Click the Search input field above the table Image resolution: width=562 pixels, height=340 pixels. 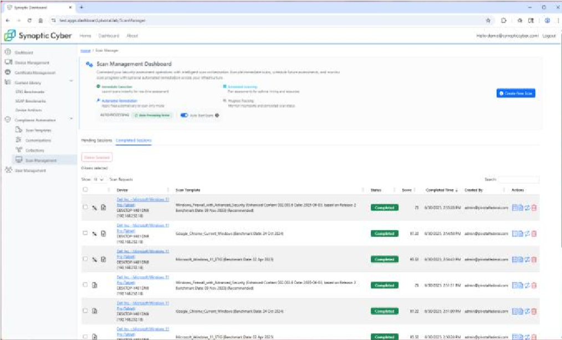pos(518,180)
